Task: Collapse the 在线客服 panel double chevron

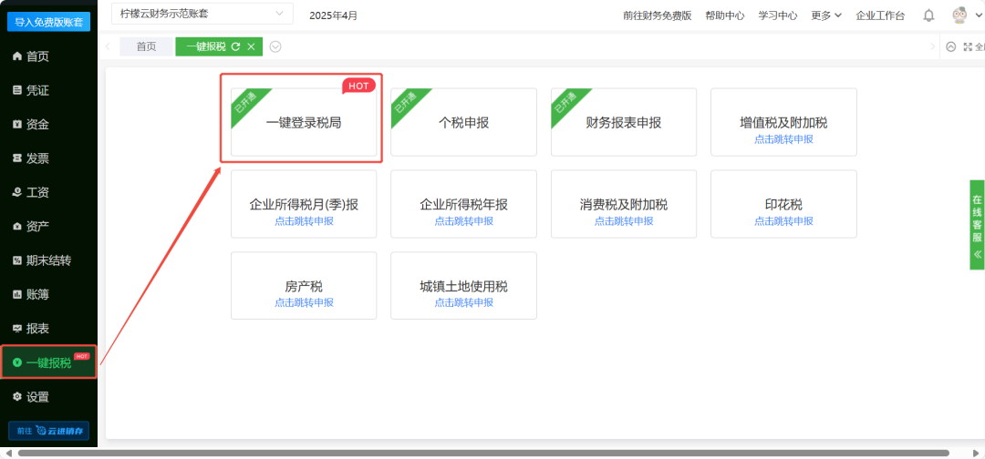Action: pyautogui.click(x=978, y=255)
